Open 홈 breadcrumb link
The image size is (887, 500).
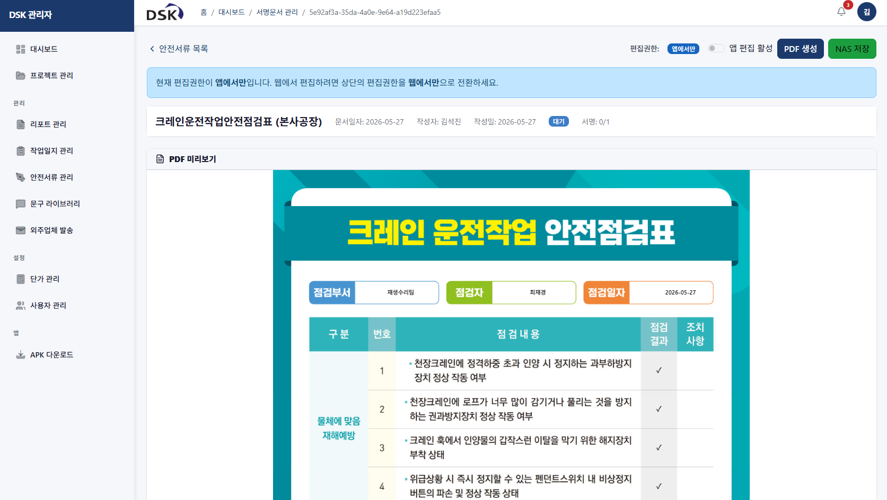(x=204, y=12)
